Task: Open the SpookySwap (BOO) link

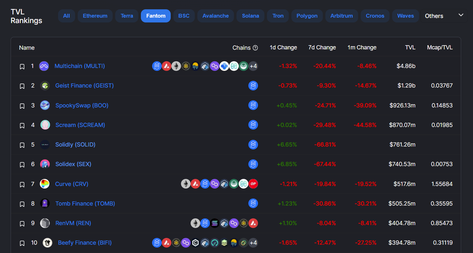Action: pos(82,105)
